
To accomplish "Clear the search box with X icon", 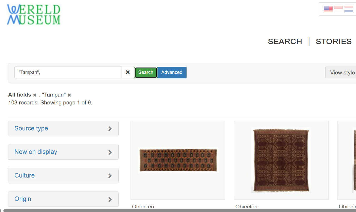I will (128, 72).
